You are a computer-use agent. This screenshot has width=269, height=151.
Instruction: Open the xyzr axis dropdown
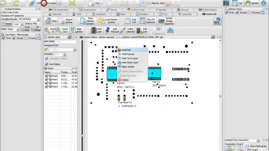tap(22, 24)
